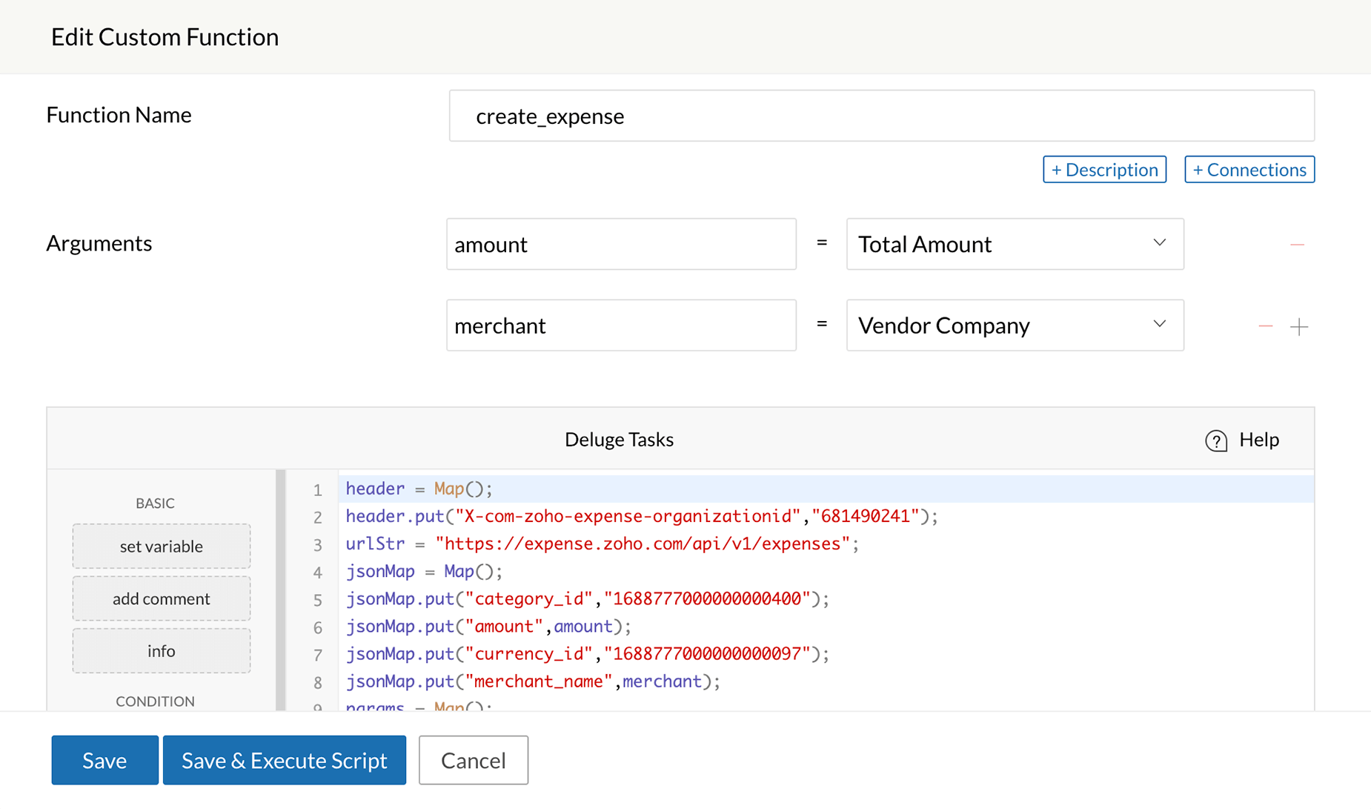Cancel editing the function
Viewport: 1371px width, 809px height.
(474, 760)
